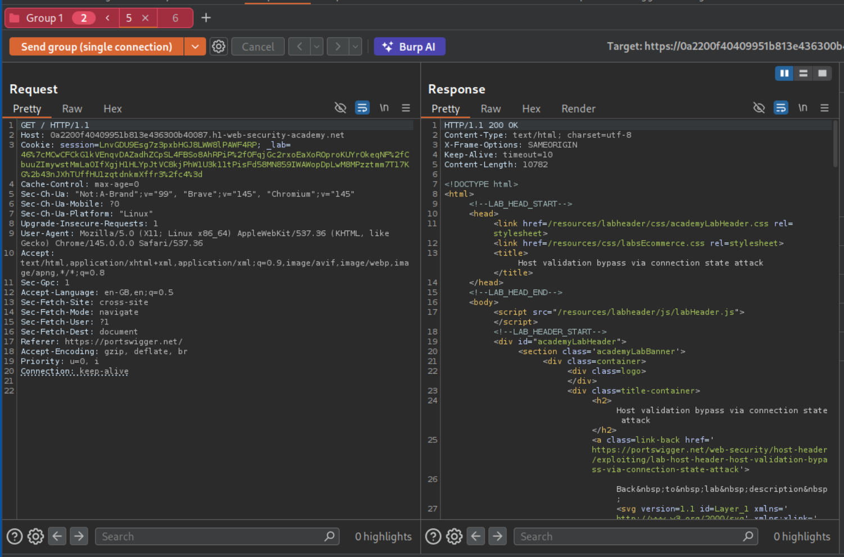Open Response search settings gear
Image resolution: width=844 pixels, height=557 pixels.
click(454, 537)
